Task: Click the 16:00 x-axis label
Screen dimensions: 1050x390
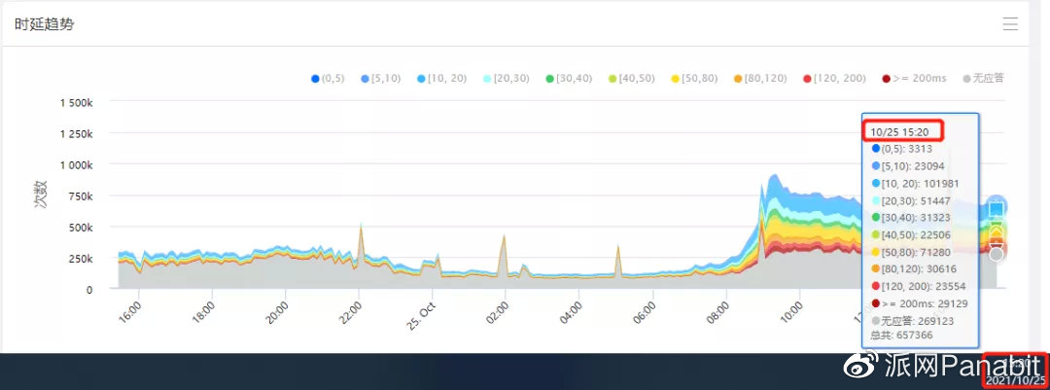Action: tap(130, 312)
